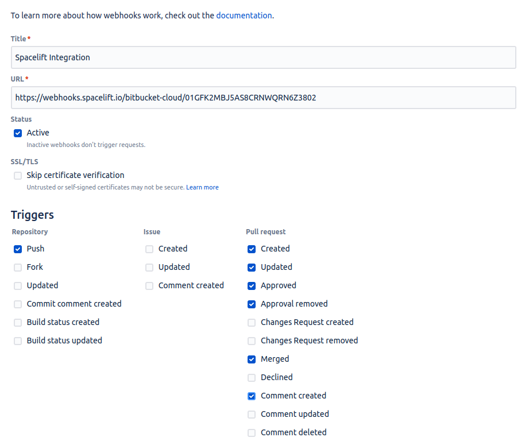This screenshot has height=445, width=529.
Task: Toggle off the Active webhook status
Action: [x=18, y=133]
